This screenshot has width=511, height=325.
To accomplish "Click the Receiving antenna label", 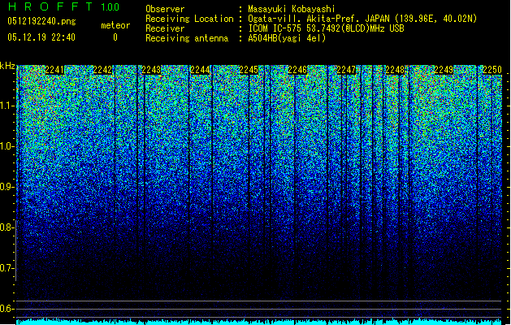I will coord(187,38).
